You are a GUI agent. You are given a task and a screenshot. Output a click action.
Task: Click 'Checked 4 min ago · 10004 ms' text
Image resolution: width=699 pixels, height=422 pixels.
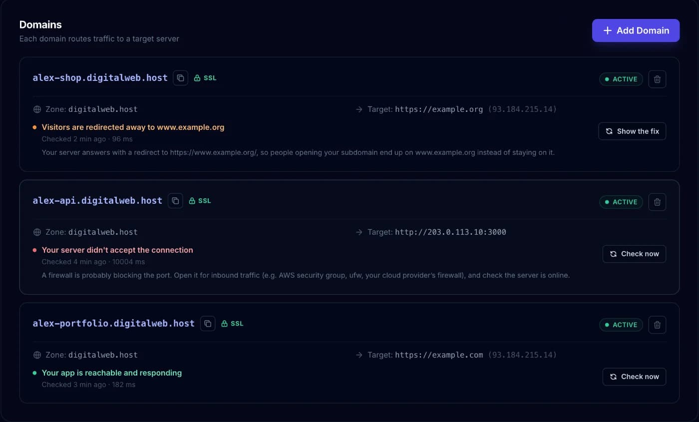click(x=93, y=262)
